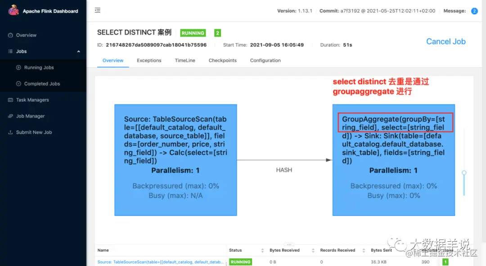Open Job Manager page
Screen dimensions: 486x266
(x=30, y=116)
